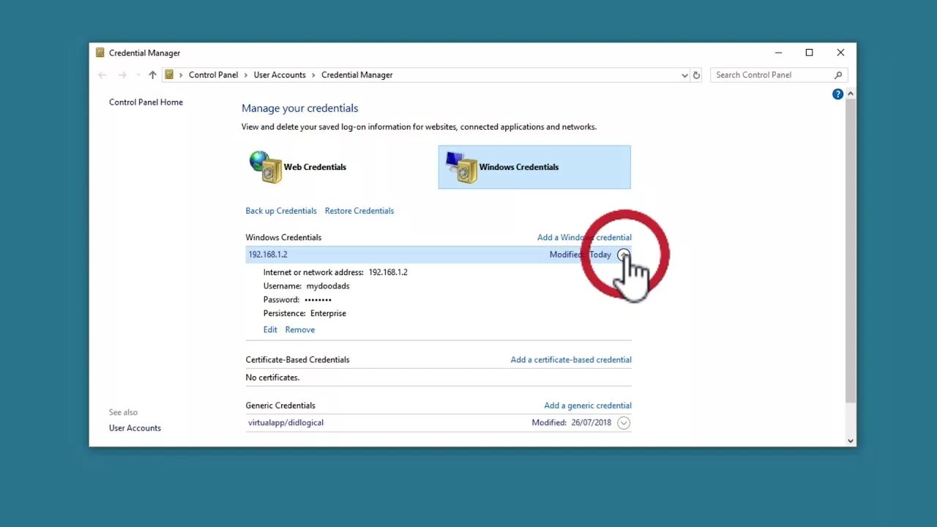Click the Web Credentials globe safe icon
The image size is (937, 527).
265,167
